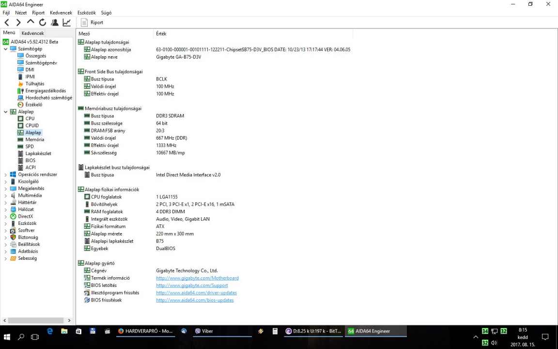Click the volume speaker tray icon

click(x=494, y=343)
